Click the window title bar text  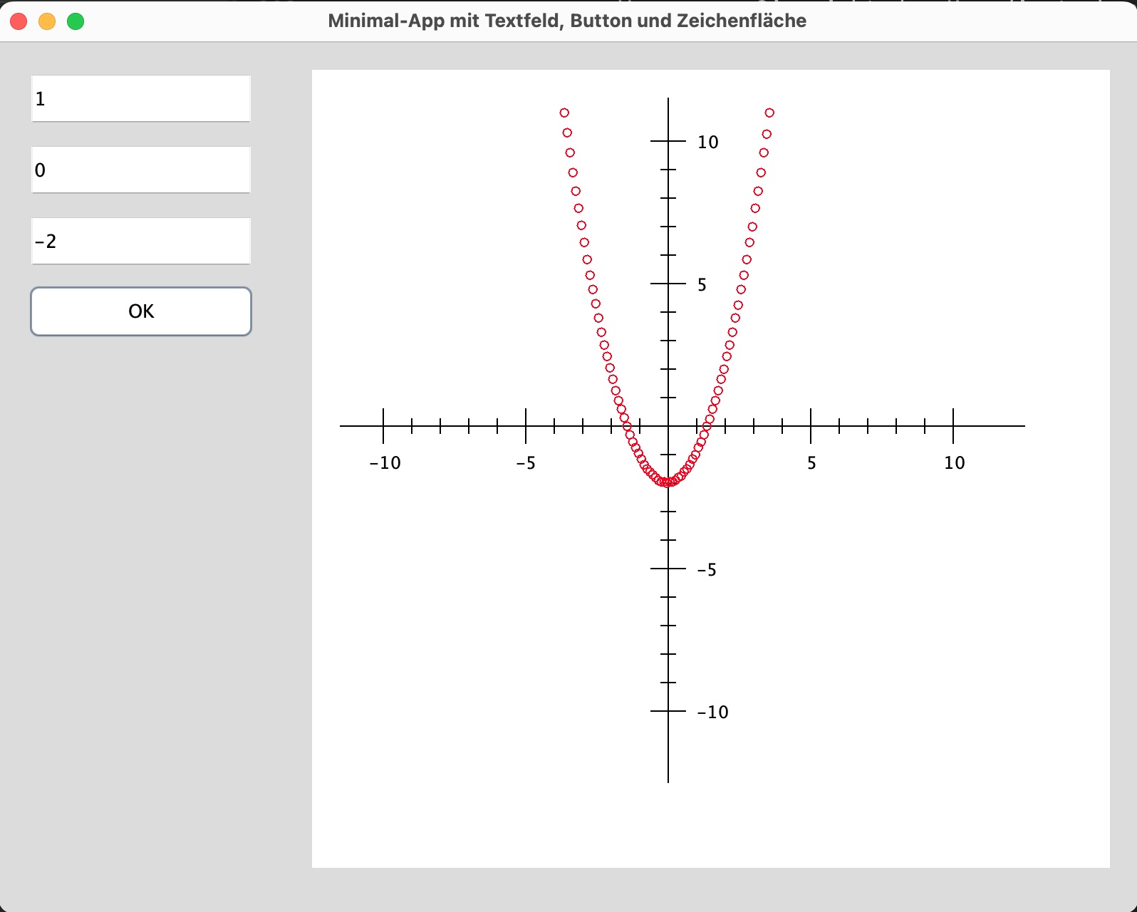coord(567,21)
